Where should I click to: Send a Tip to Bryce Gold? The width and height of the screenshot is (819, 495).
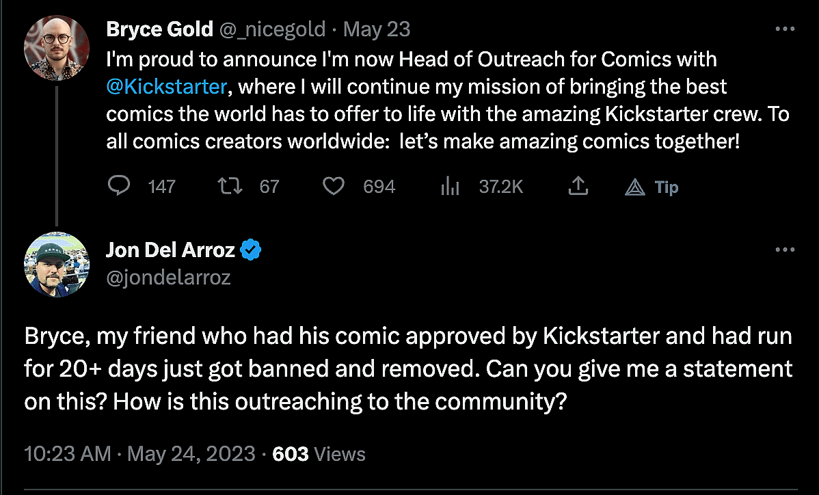[x=652, y=187]
